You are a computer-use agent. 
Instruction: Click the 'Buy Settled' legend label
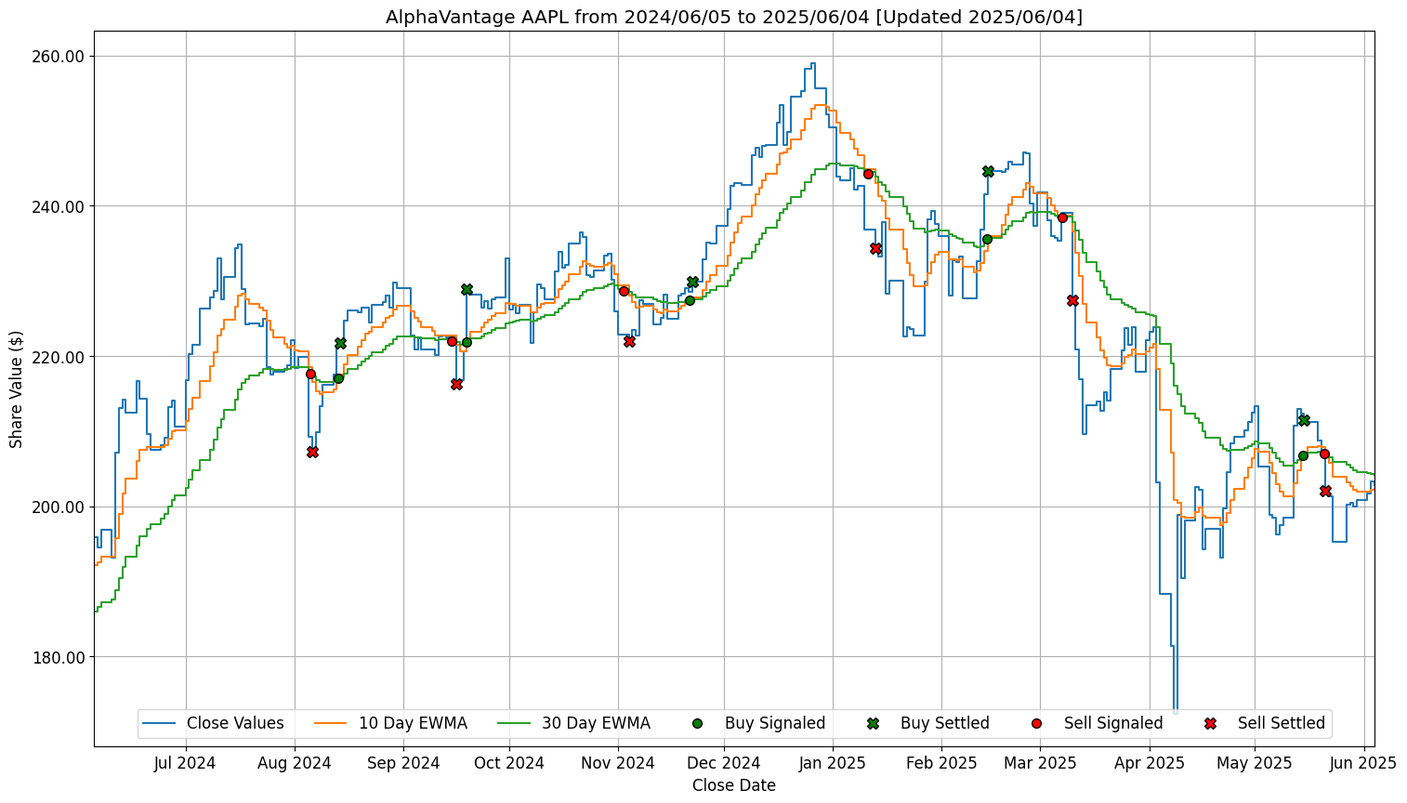click(x=945, y=723)
